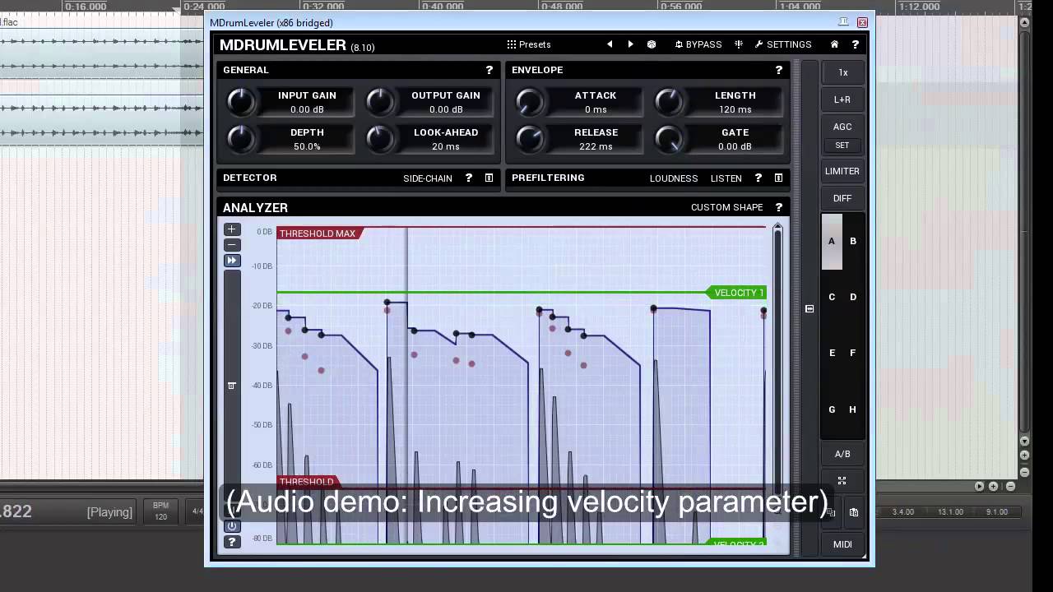Load next preset with right arrow
This screenshot has height=592, width=1053.
click(x=631, y=44)
